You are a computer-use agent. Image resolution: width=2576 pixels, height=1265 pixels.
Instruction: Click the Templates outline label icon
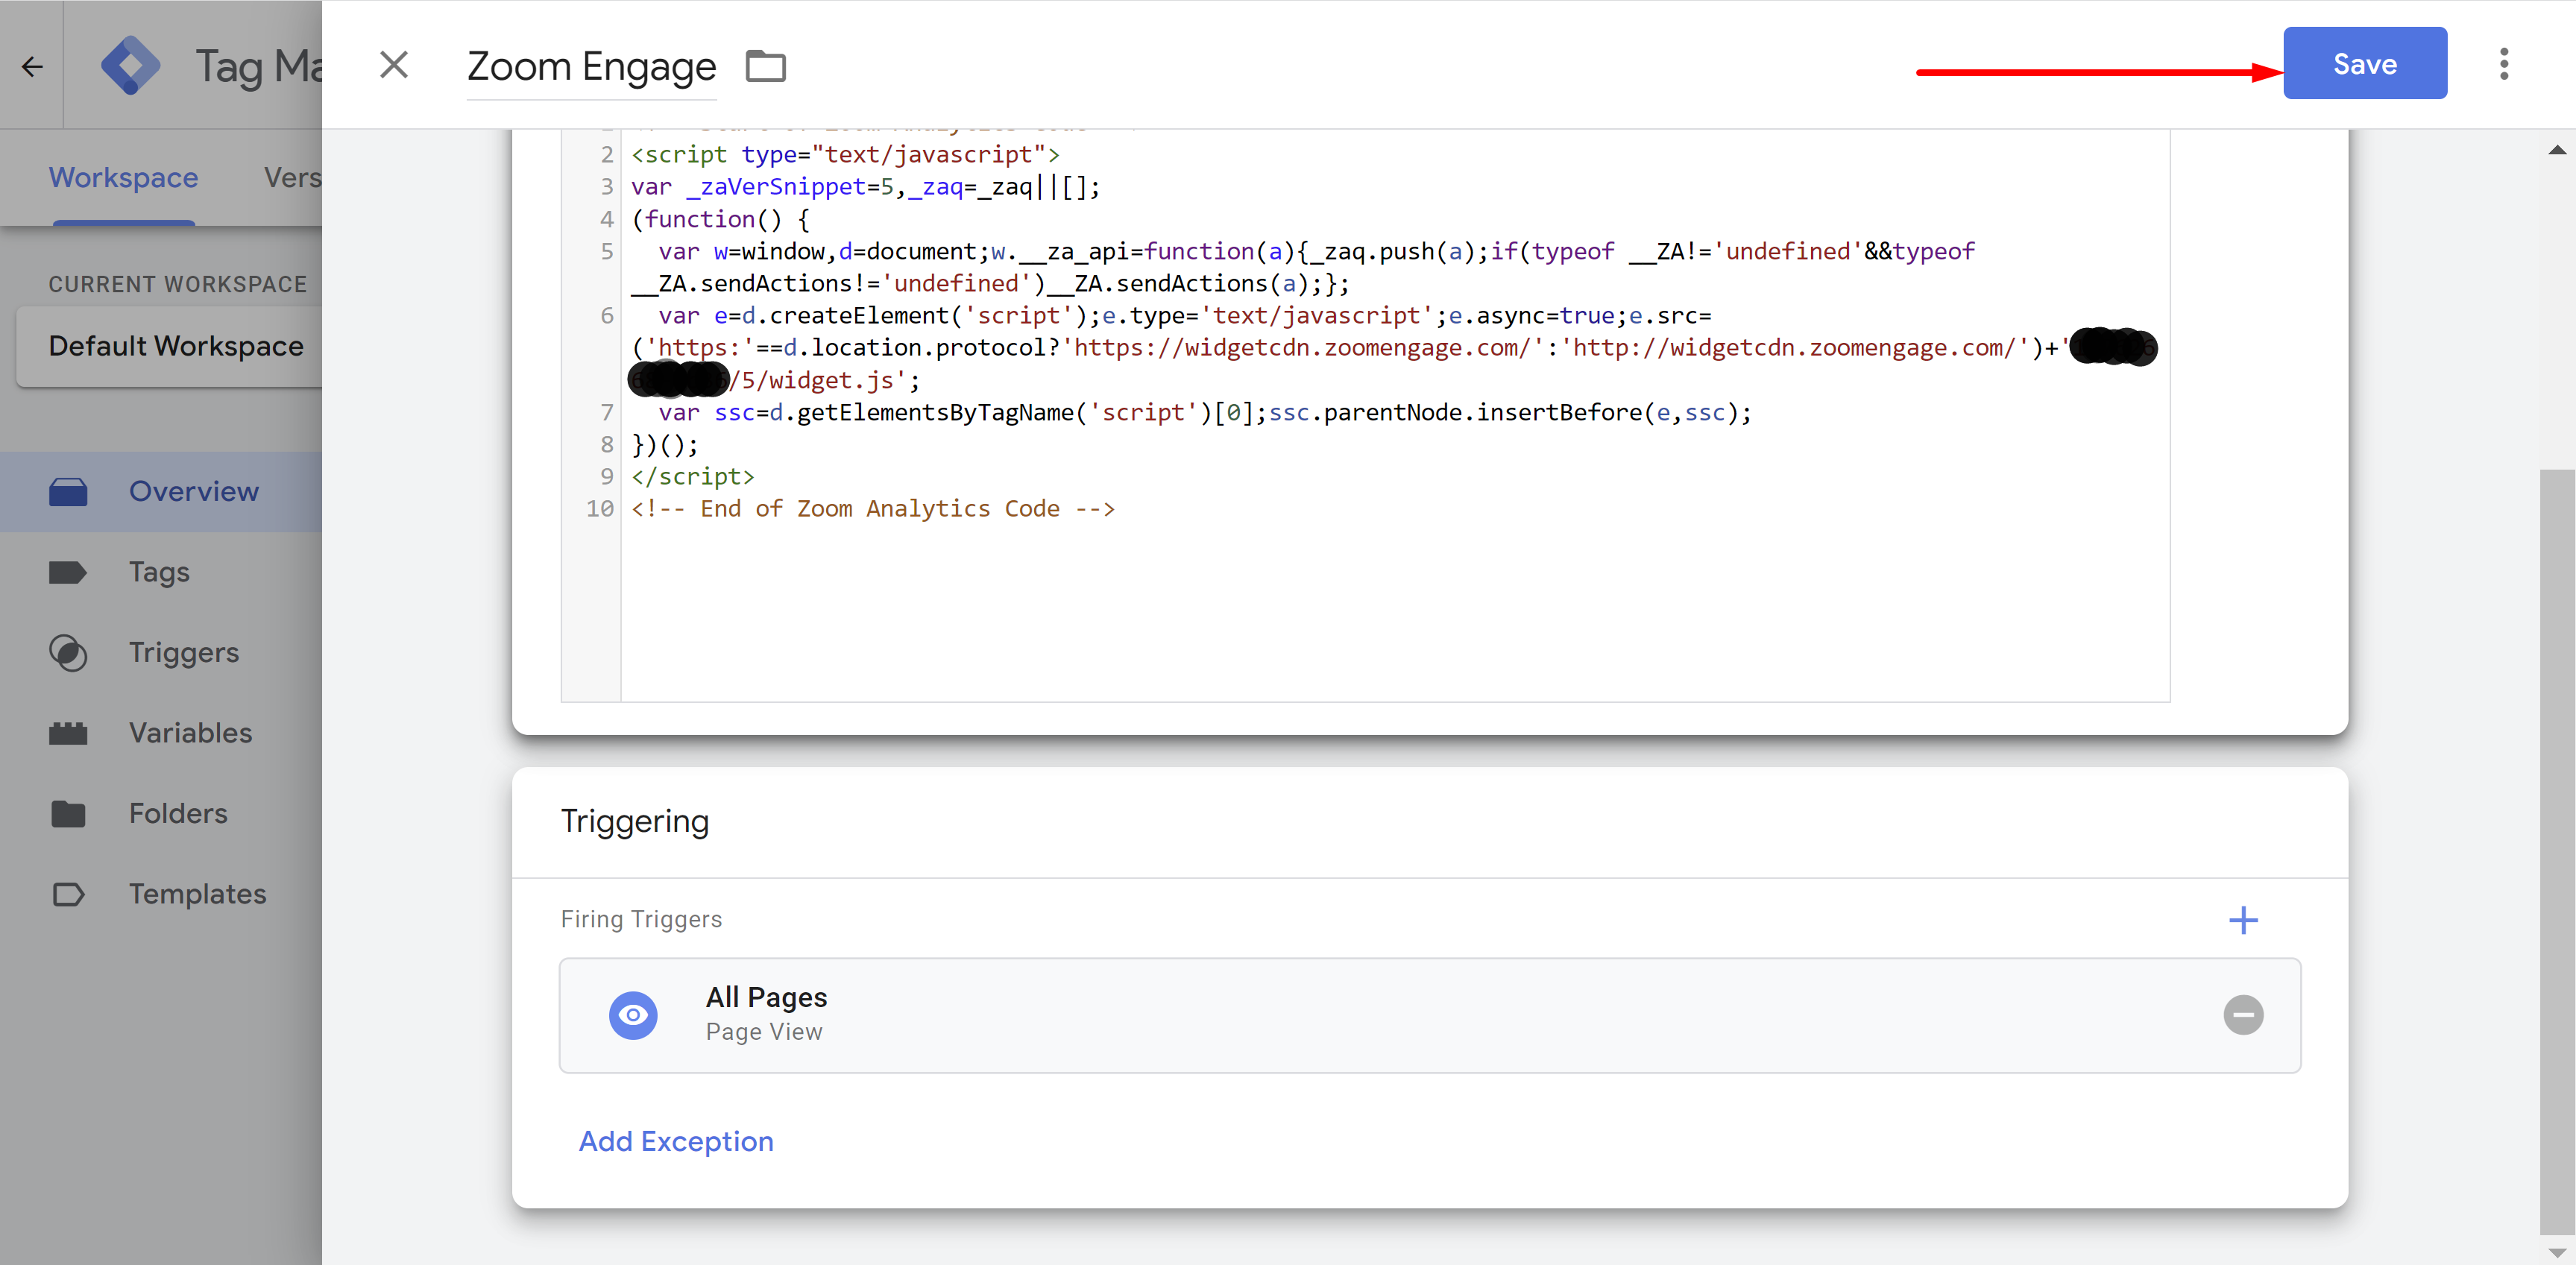pos(68,894)
